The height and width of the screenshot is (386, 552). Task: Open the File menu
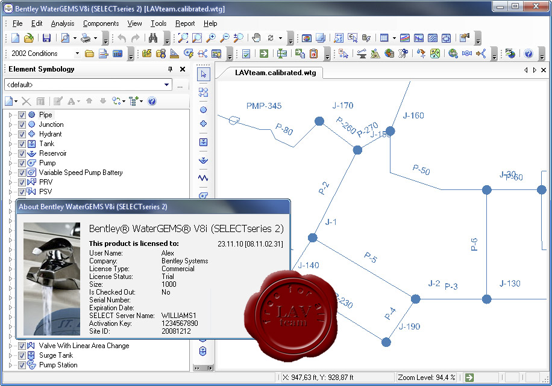(x=17, y=23)
